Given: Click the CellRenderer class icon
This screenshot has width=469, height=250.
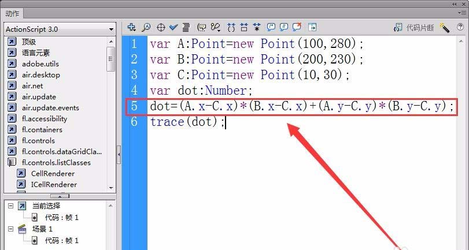Looking at the screenshot, I should click(x=21, y=173).
